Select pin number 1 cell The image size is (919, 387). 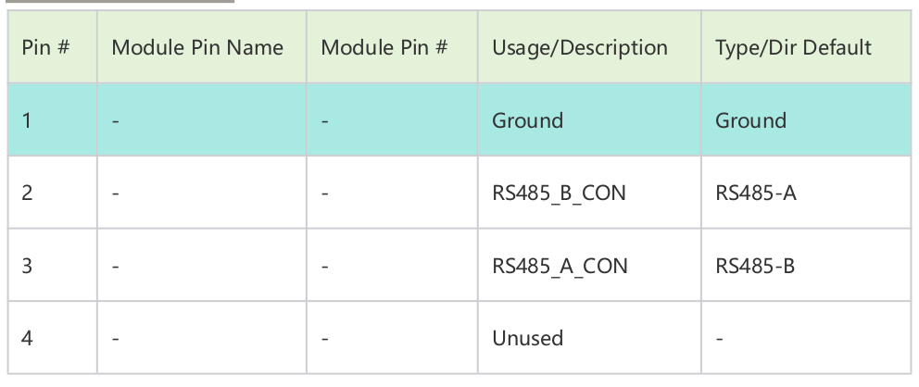click(28, 120)
